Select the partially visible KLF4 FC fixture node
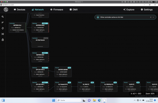This screenshot has width=158, height=103. (152, 87)
